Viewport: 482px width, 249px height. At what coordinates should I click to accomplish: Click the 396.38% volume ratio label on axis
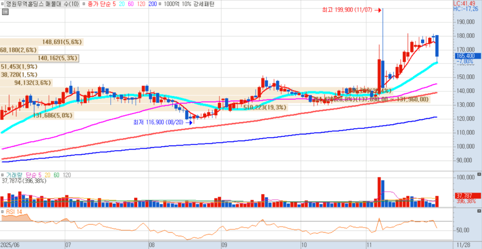tap(466, 201)
